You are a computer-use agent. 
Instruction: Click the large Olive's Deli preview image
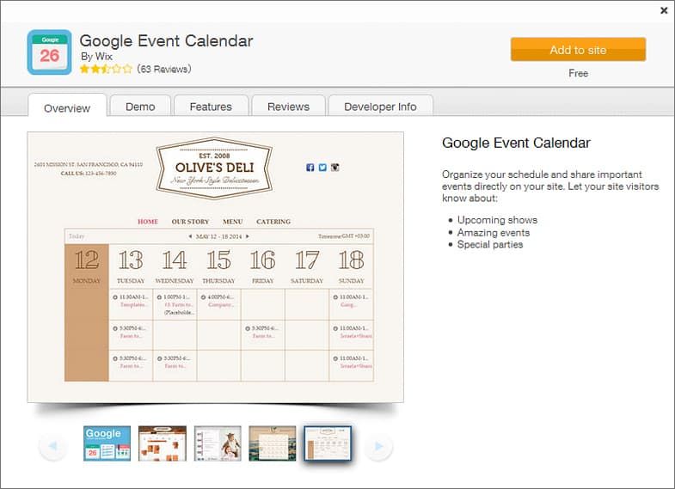[x=215, y=267]
